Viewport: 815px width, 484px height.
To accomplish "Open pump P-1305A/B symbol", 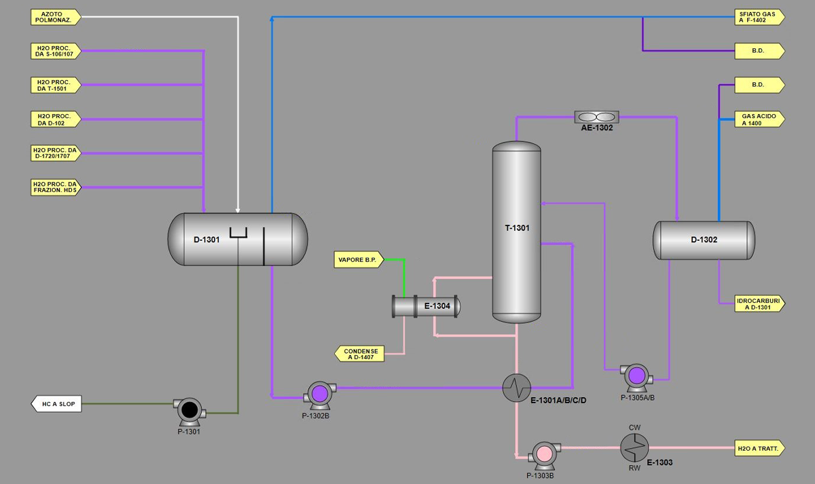I will click(636, 375).
